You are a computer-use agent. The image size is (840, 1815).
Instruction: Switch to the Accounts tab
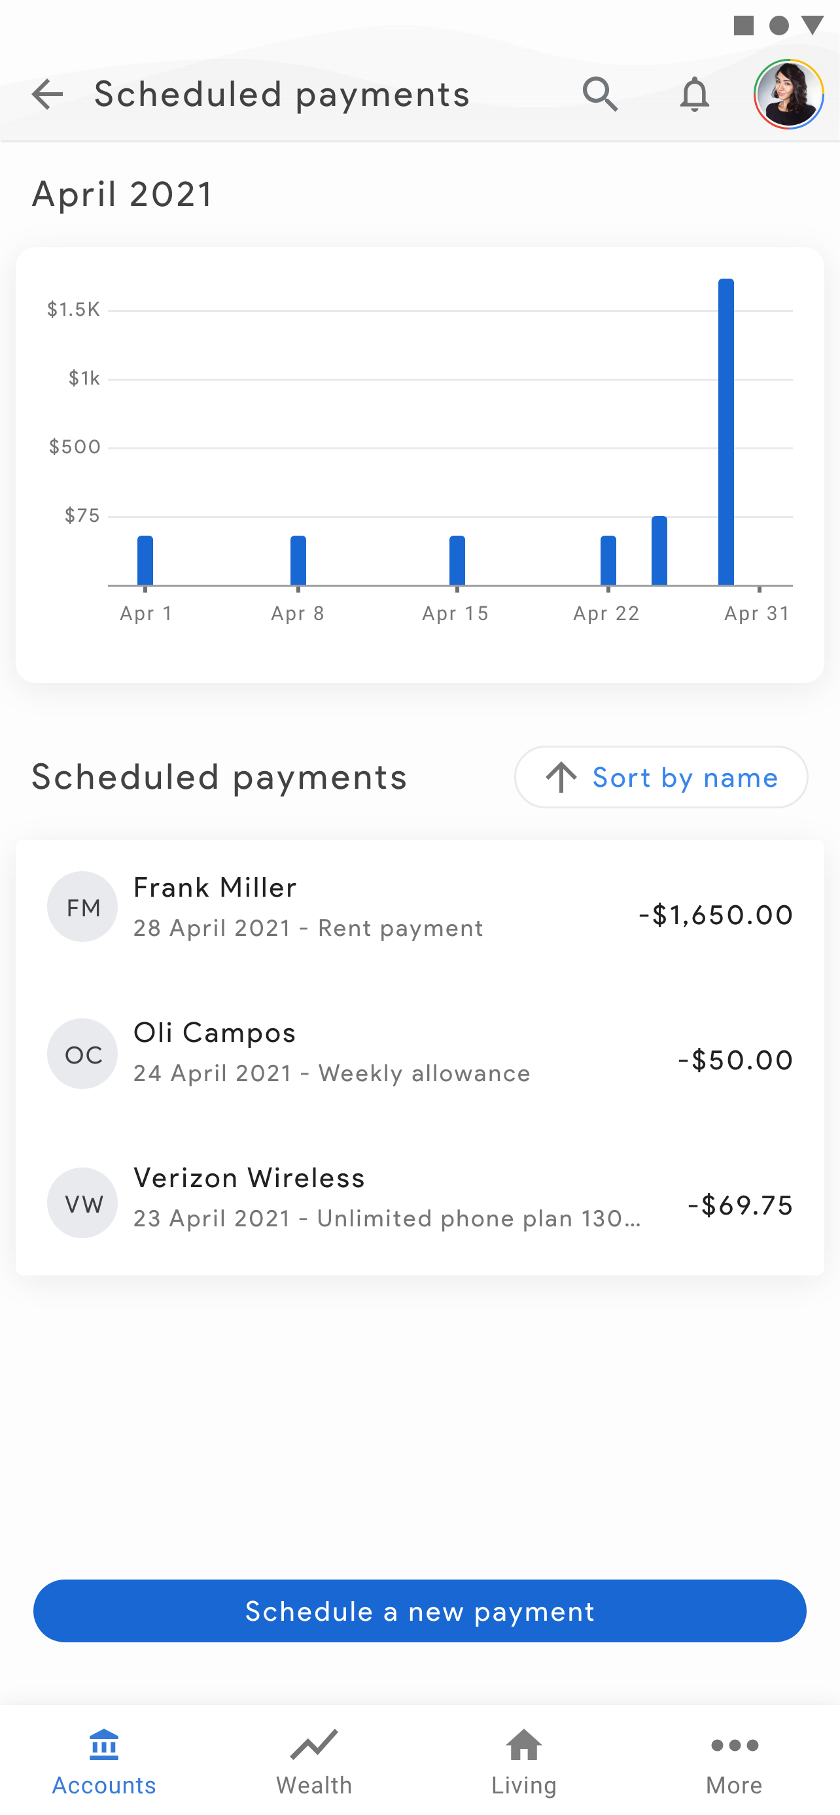104,1761
